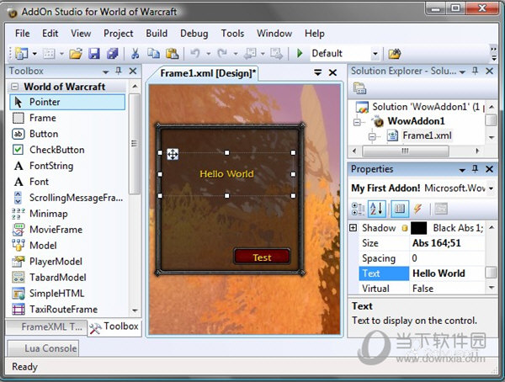Toggle Alphabetical sort in Properties

click(376, 209)
